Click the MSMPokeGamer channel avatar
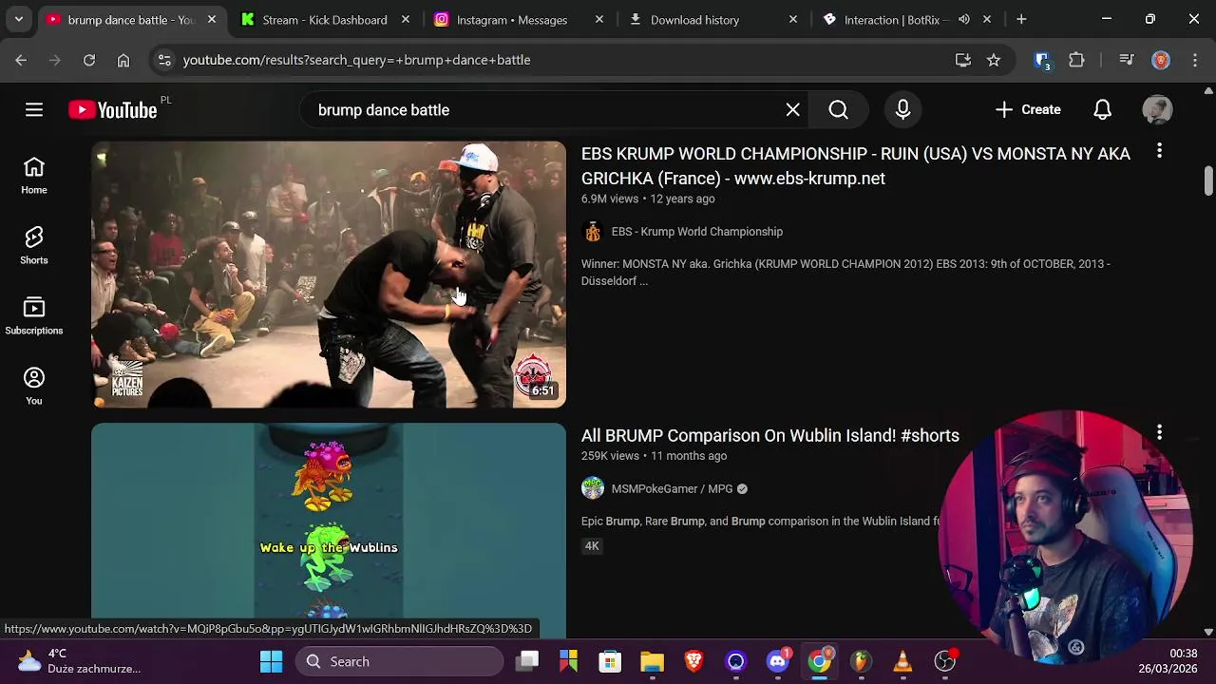This screenshot has height=684, width=1216. pos(593,489)
